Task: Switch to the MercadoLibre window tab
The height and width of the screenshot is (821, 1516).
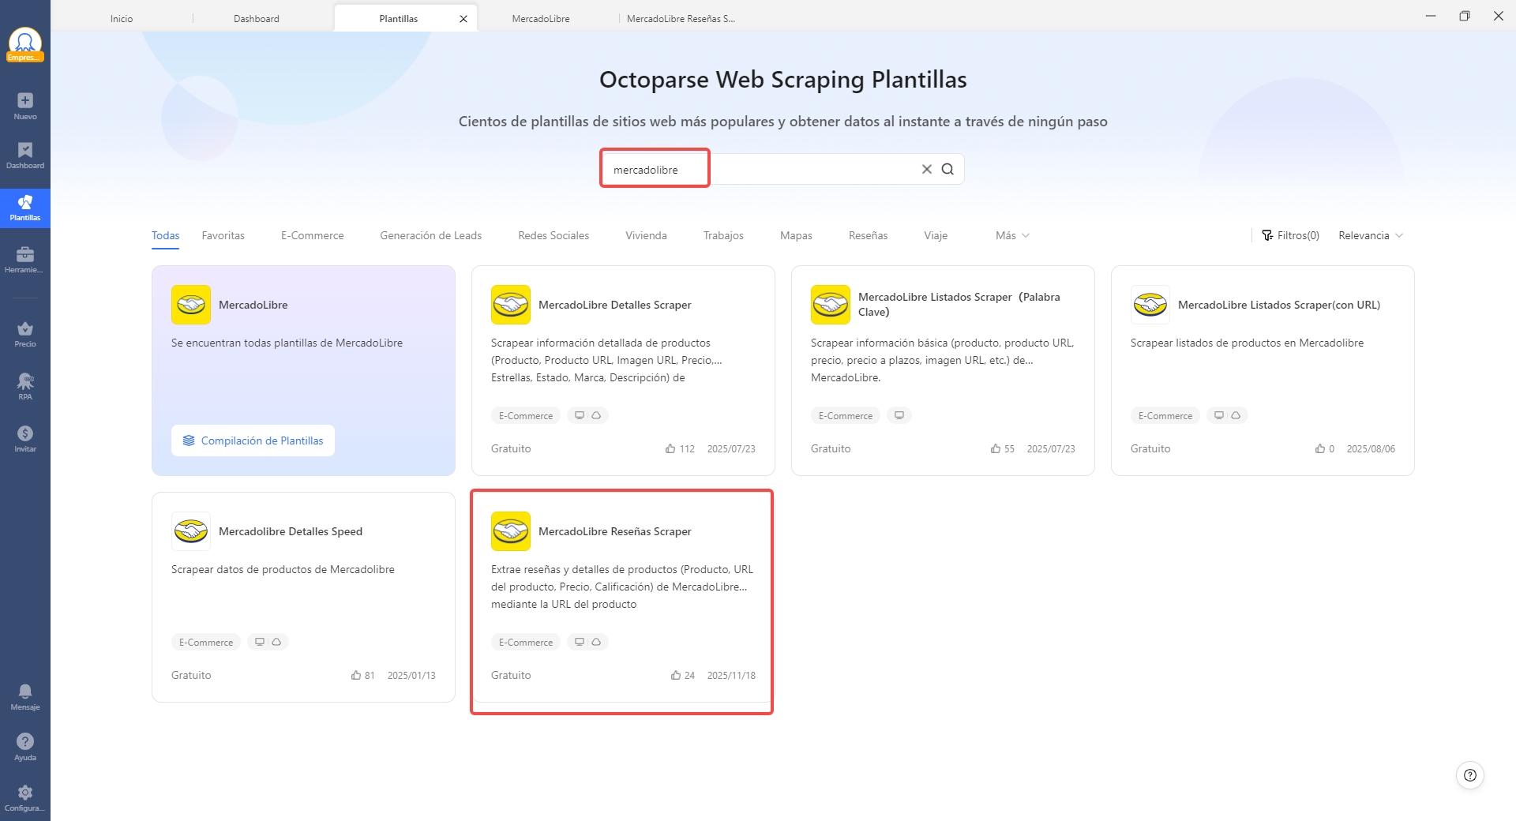Action: tap(540, 18)
